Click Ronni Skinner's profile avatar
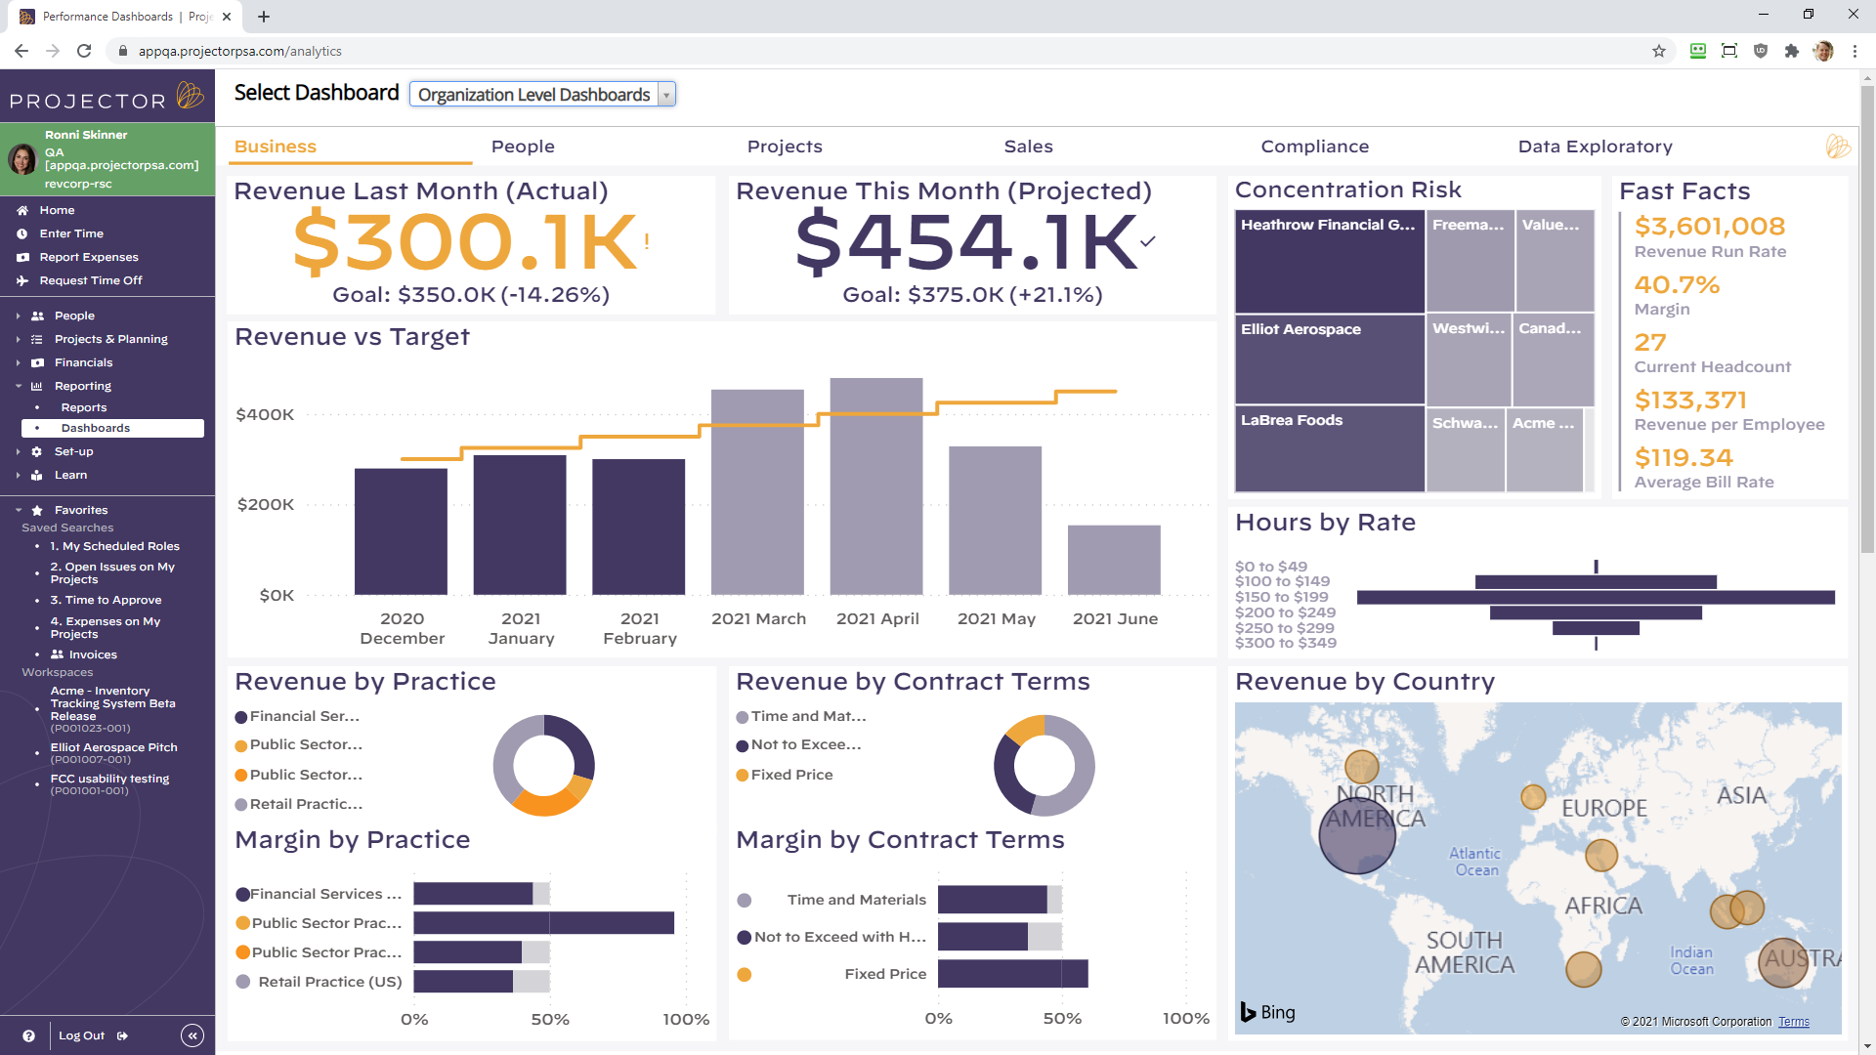This screenshot has height=1055, width=1876. [x=23, y=159]
